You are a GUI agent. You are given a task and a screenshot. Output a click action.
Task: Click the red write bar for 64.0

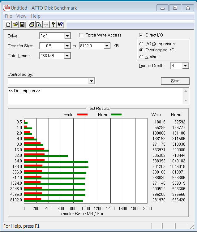pyautogui.click(x=34, y=160)
